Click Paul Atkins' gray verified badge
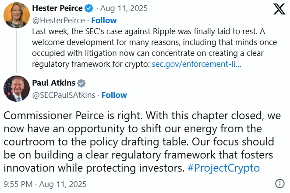Viewport: 290px width, 193px height. tap(81, 83)
